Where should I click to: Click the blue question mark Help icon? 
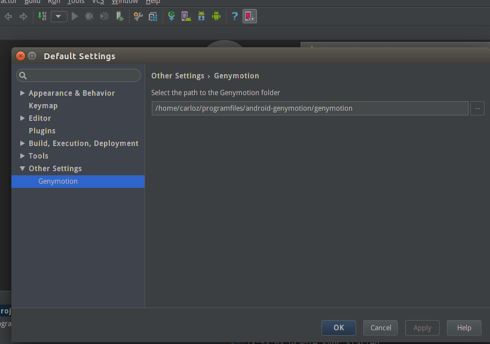pyautogui.click(x=235, y=16)
